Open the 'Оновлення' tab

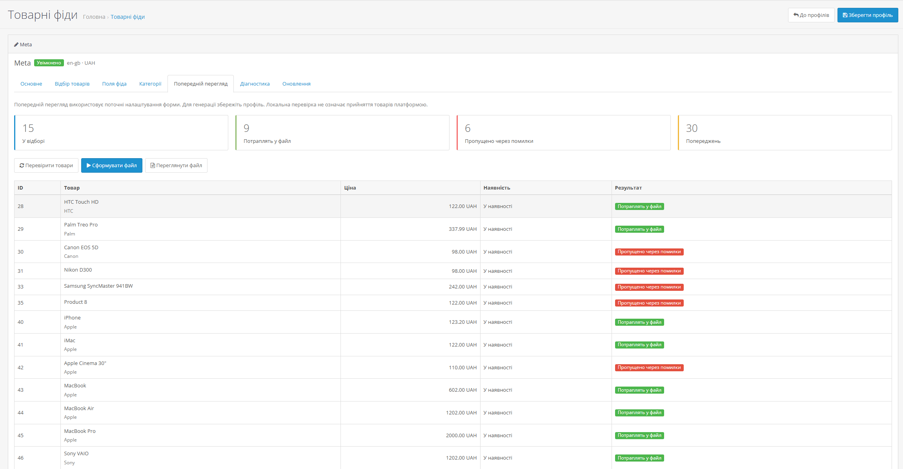297,84
